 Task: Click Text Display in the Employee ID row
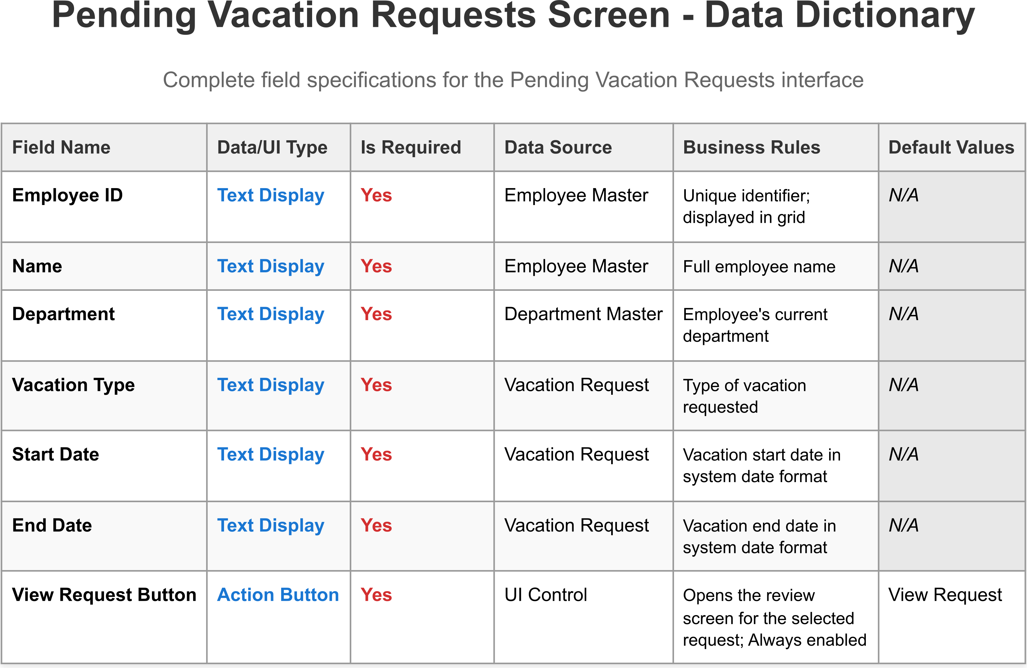[271, 195]
